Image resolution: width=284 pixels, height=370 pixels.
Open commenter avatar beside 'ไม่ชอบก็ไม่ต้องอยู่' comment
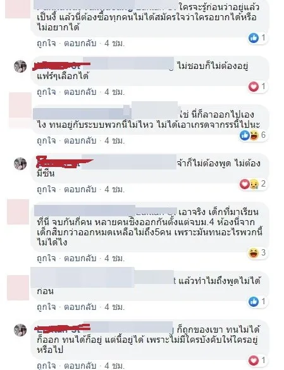20,66
